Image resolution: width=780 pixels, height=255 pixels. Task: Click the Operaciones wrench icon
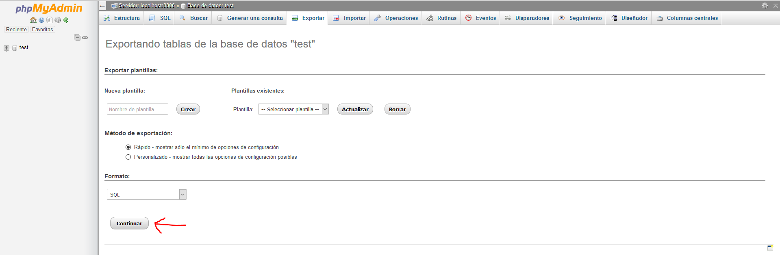[x=378, y=18]
